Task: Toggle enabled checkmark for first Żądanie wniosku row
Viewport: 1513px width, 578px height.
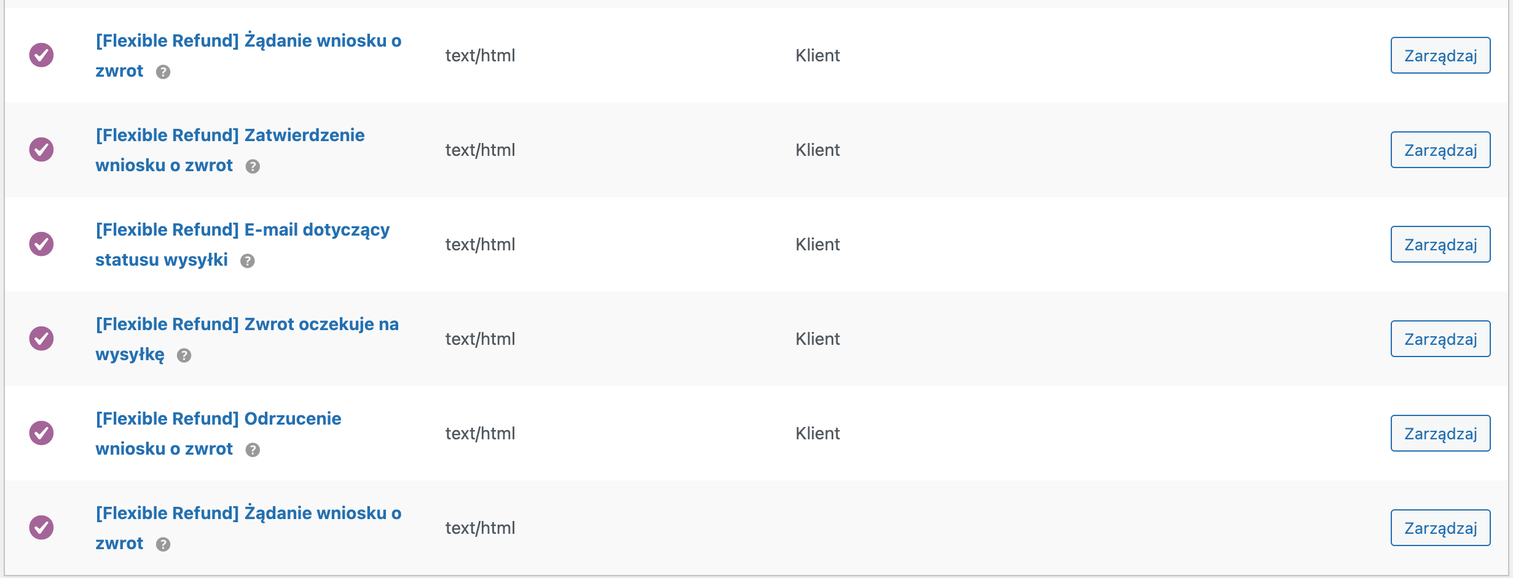Action: (41, 55)
